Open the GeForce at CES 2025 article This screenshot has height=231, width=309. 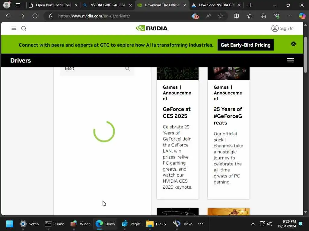tap(177, 112)
